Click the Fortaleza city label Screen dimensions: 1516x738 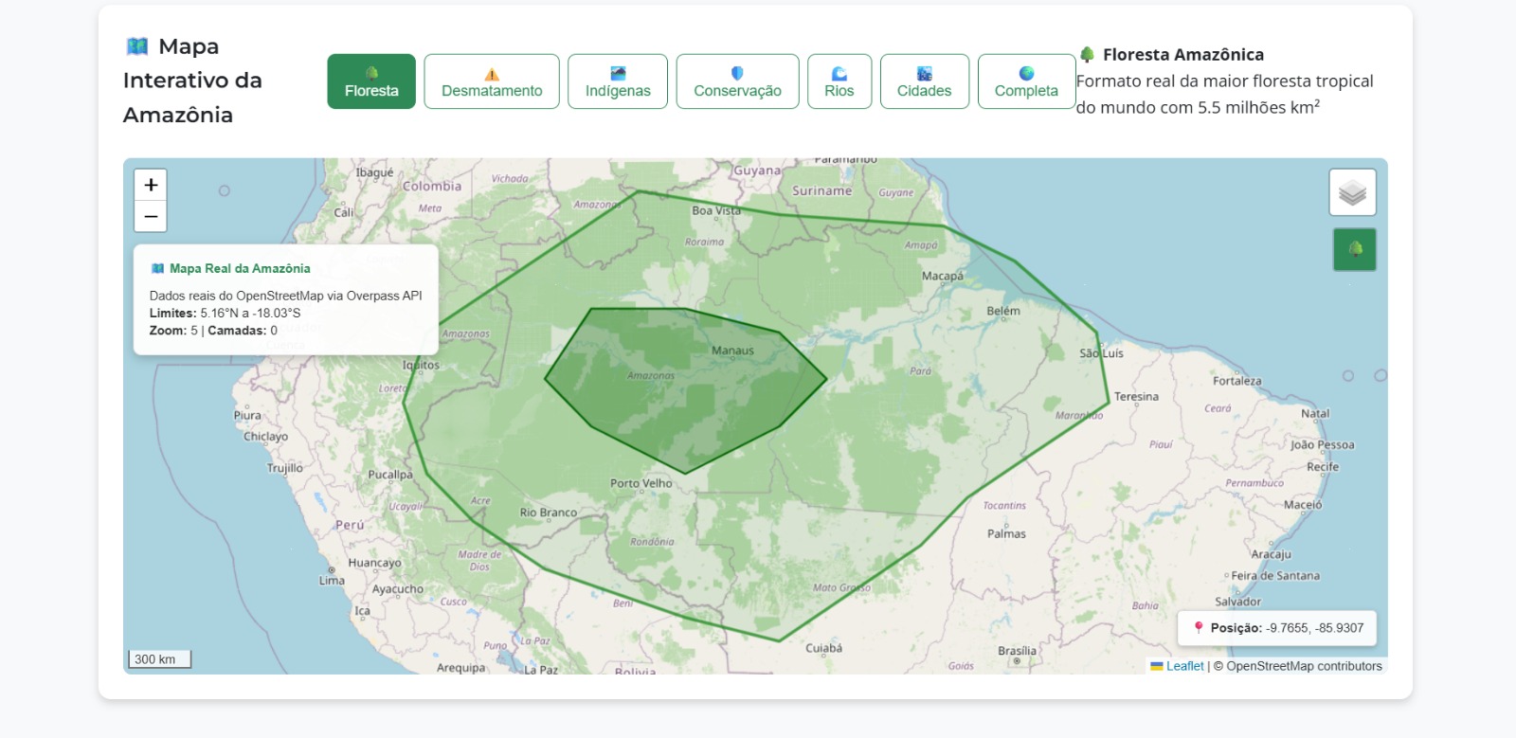tap(1237, 381)
